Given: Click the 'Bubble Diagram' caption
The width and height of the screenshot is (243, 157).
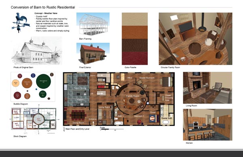Looking at the screenshot, I should point(21,104).
